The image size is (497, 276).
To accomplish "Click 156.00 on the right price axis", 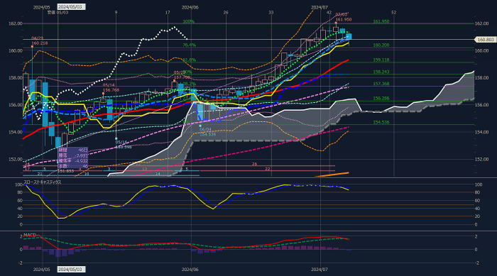I will pyautogui.click(x=481, y=105).
